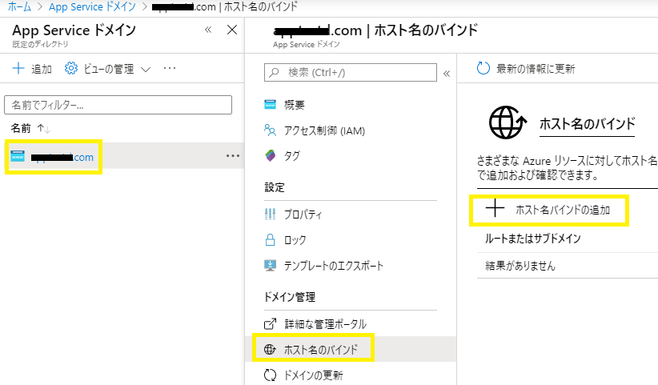The width and height of the screenshot is (658, 385).
Task: Click the www domain resource icon
Action: pos(18,156)
